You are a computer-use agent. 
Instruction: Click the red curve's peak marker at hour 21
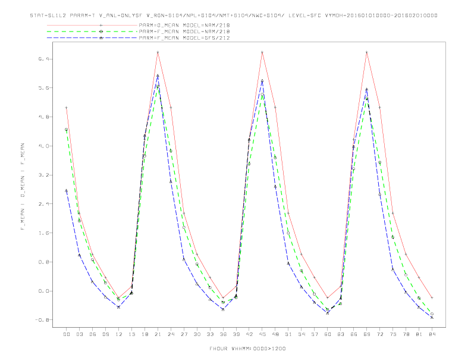click(158, 52)
